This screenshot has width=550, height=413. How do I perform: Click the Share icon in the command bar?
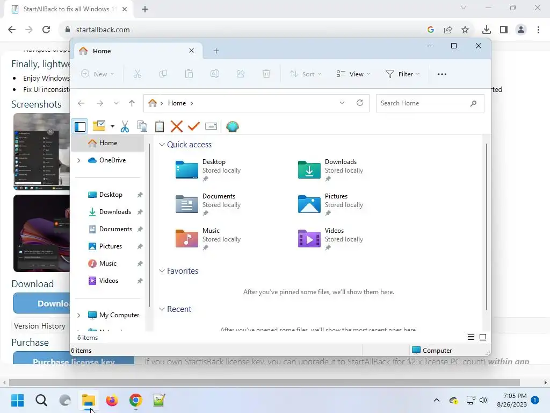[241, 74]
